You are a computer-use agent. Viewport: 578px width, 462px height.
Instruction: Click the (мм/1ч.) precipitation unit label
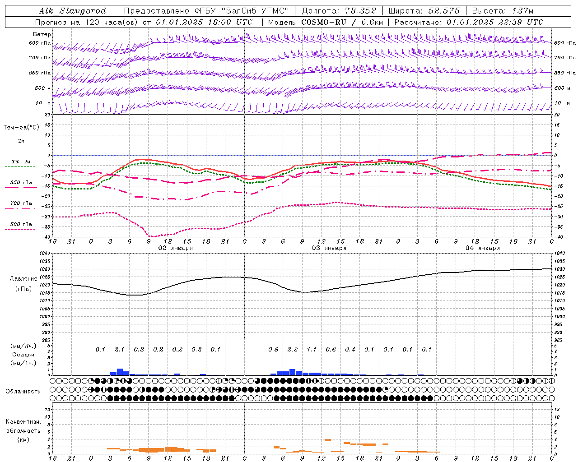point(23,363)
